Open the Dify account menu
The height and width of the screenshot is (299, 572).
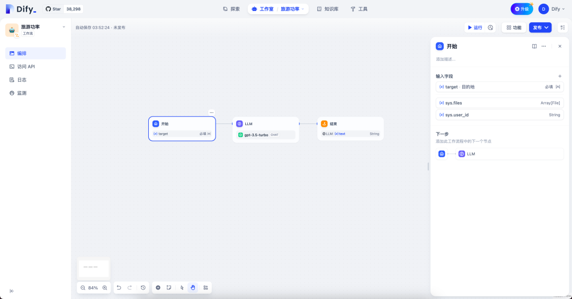[552, 9]
